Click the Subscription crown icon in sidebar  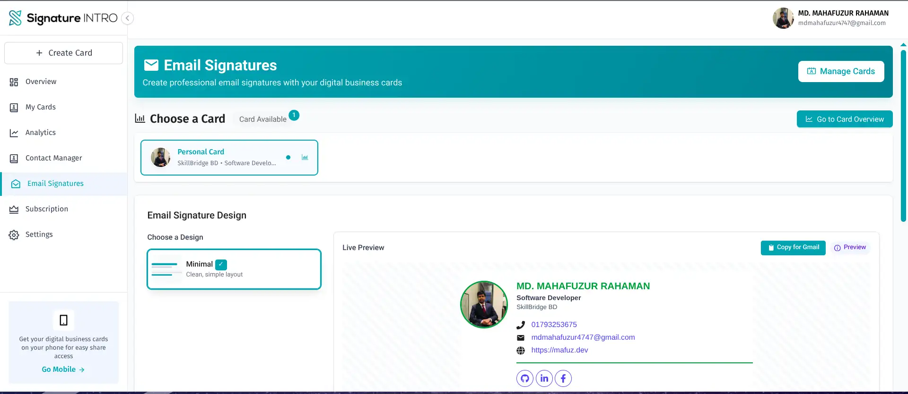(14, 210)
